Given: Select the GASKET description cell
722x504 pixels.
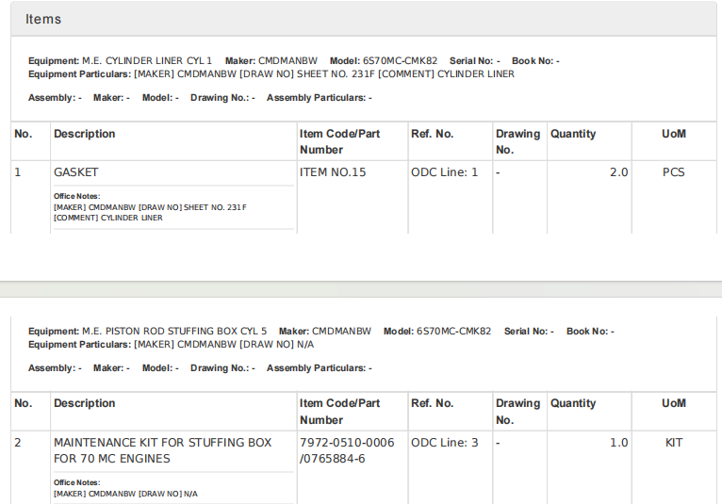Looking at the screenshot, I should [x=76, y=172].
